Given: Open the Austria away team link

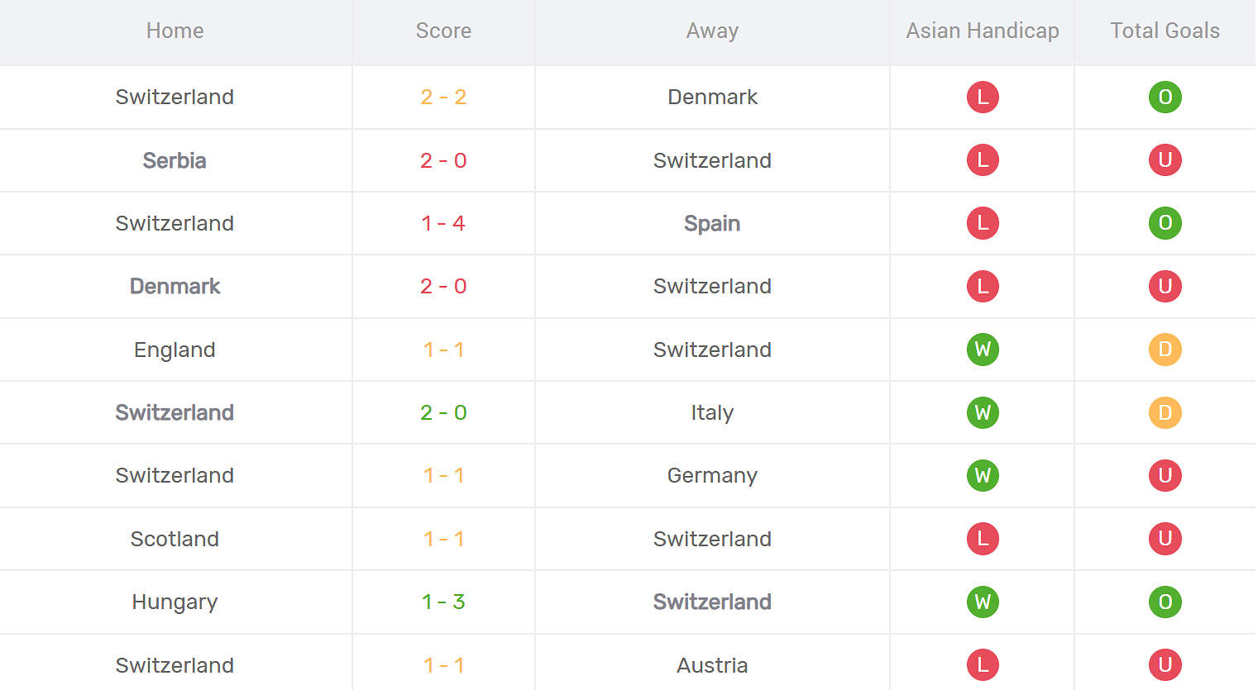Looking at the screenshot, I should 712,665.
